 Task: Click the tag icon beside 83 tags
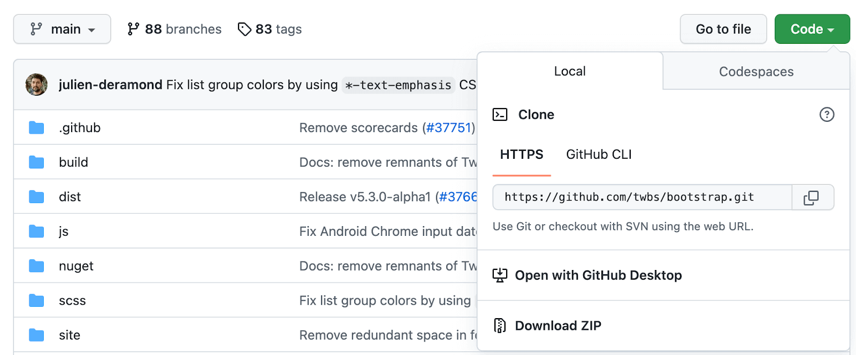pos(244,29)
